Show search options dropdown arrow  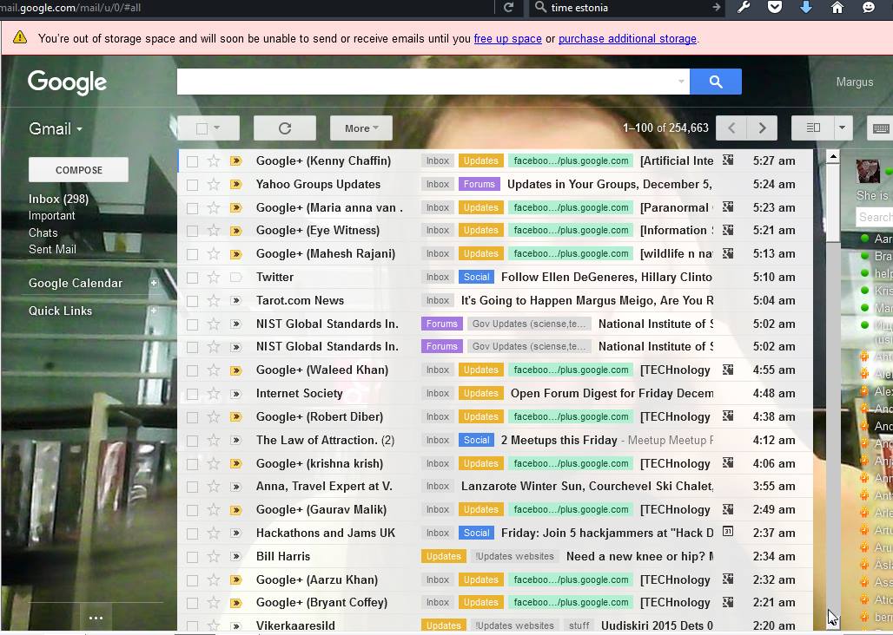tap(680, 82)
